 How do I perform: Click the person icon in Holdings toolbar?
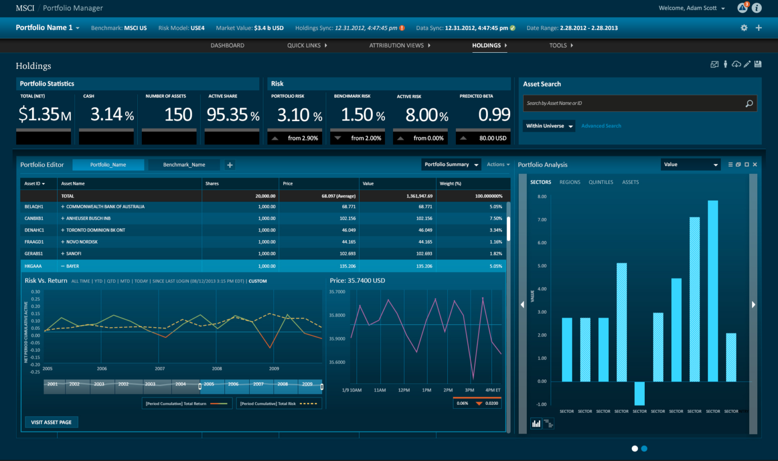725,64
